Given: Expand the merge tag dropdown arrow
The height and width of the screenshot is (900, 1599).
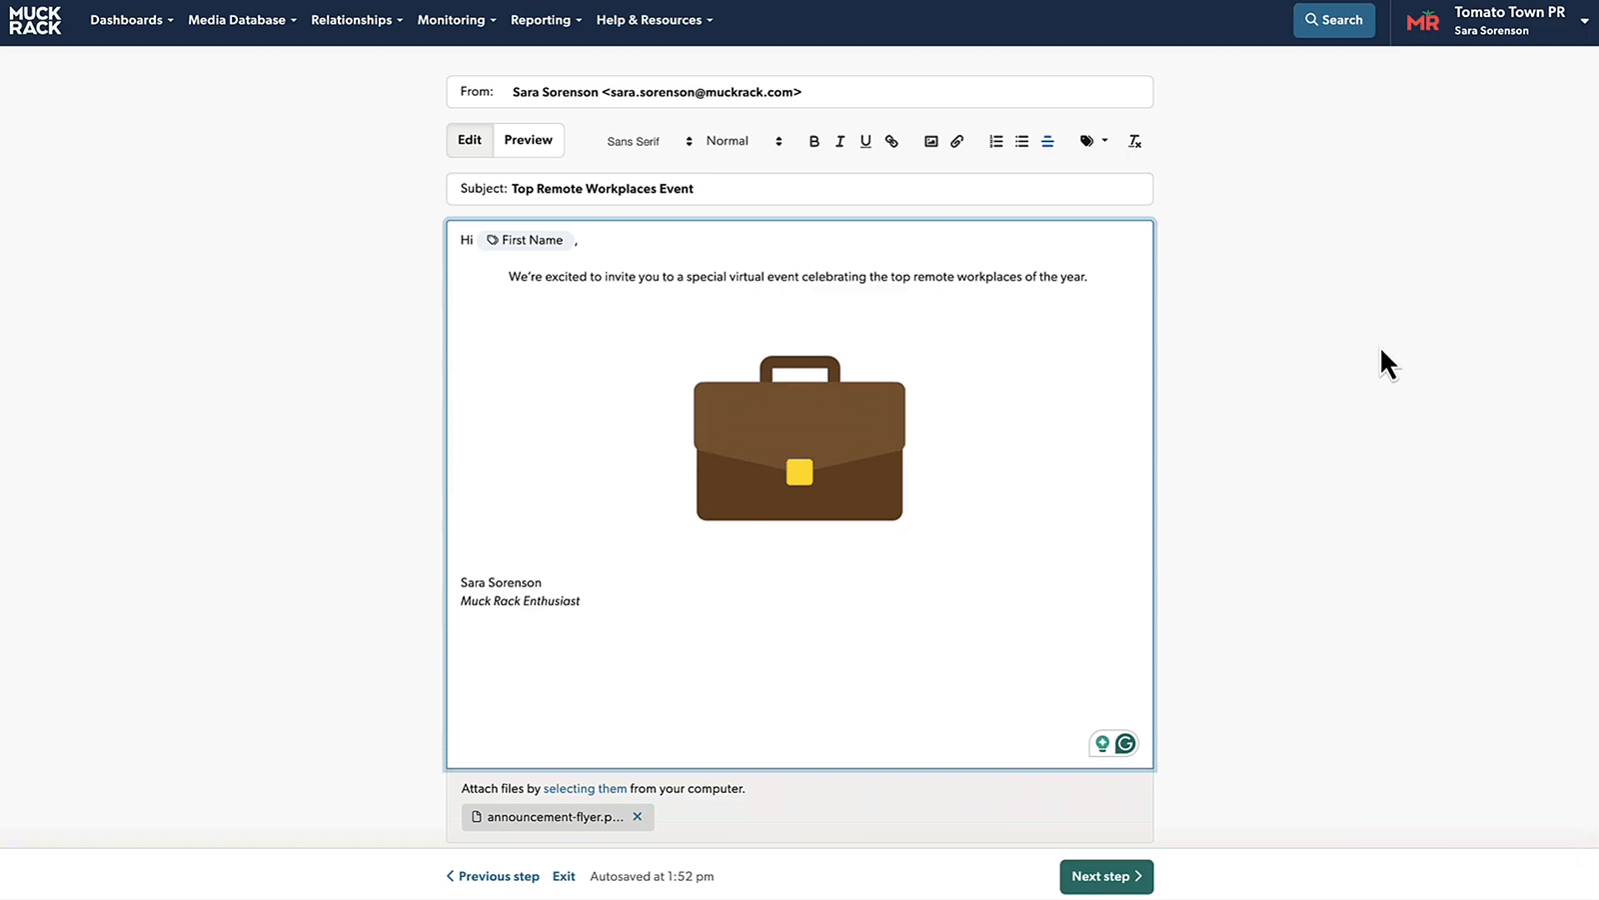Looking at the screenshot, I should point(1105,141).
